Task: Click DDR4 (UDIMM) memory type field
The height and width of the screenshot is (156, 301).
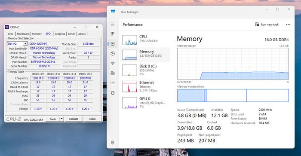Action: pos(44,44)
